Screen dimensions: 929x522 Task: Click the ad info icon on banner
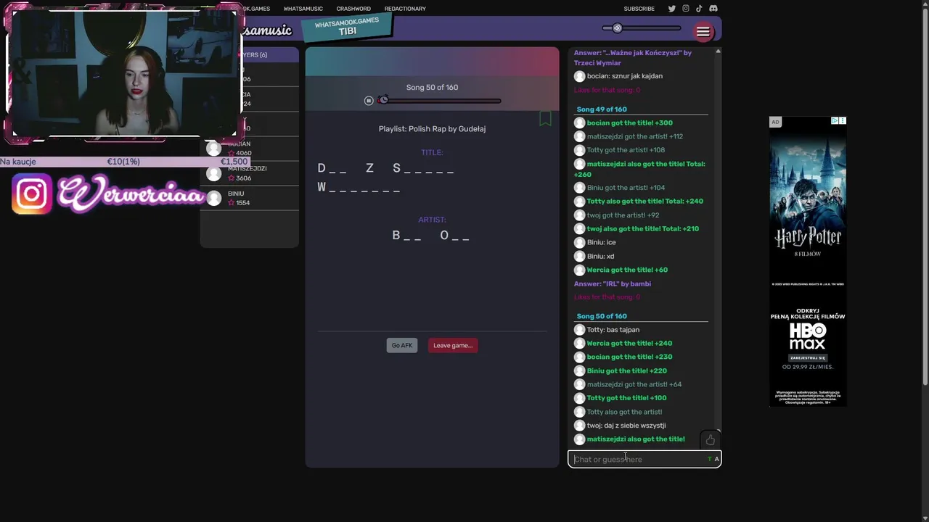[x=835, y=121]
